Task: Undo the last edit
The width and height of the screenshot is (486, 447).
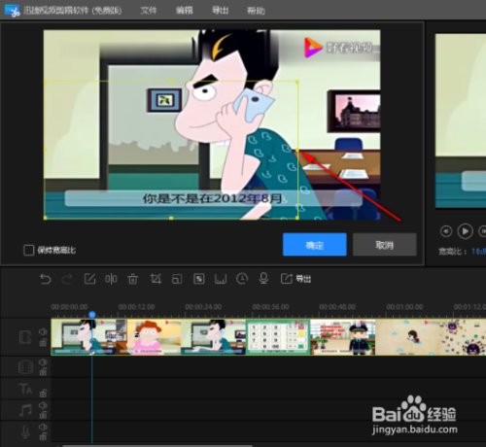Action: click(46, 279)
